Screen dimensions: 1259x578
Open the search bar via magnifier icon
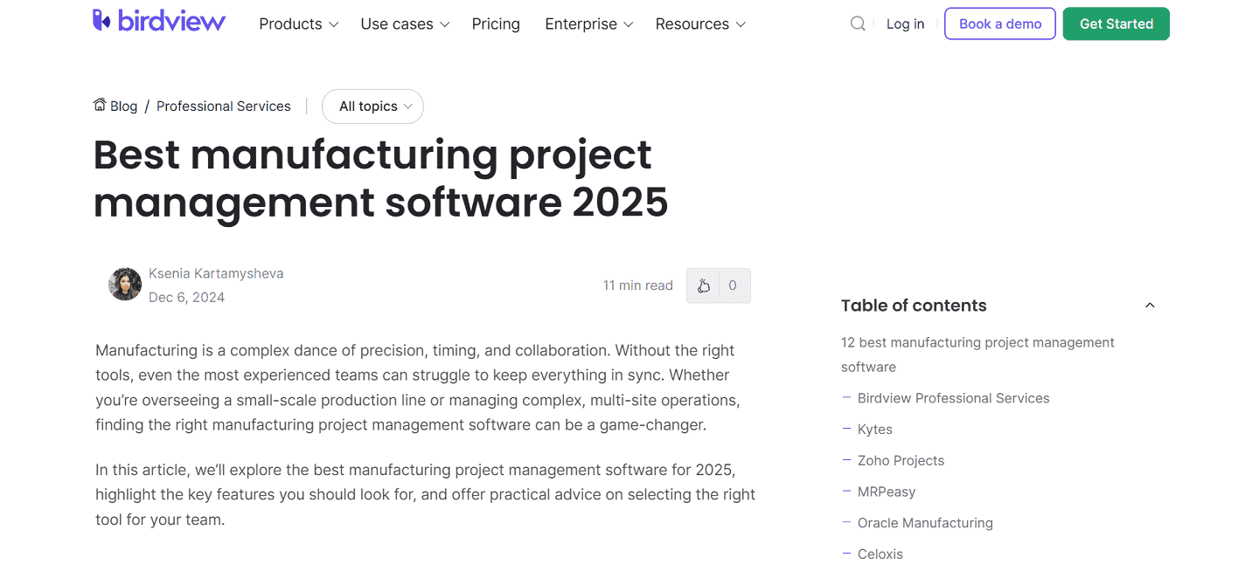858,24
